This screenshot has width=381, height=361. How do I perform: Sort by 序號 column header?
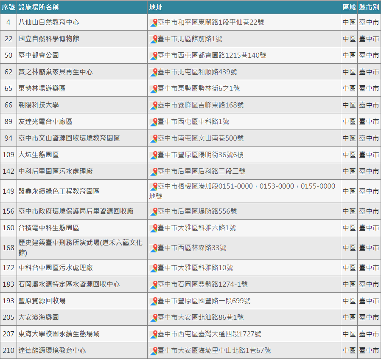coord(8,7)
